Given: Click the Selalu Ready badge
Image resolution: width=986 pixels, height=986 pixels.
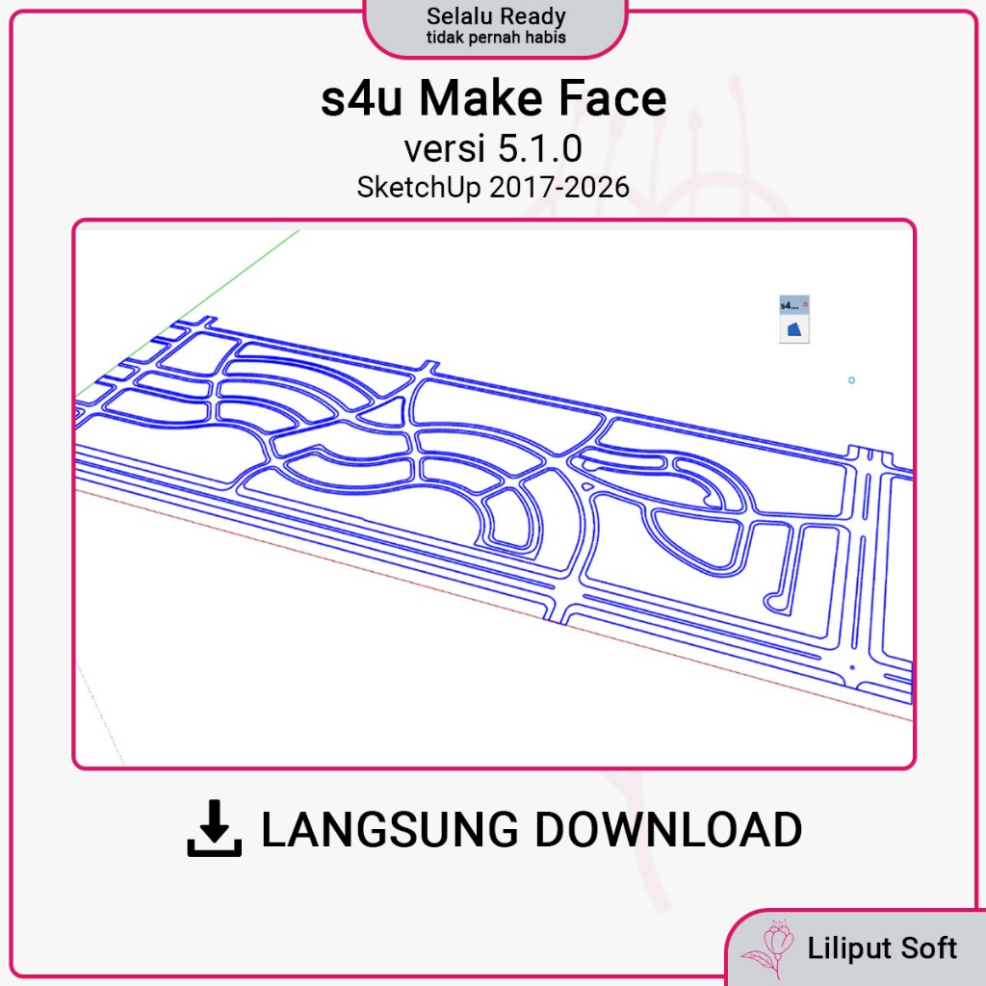Looking at the screenshot, I should pos(496,27).
